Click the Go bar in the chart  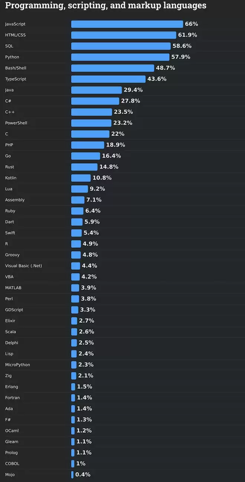tap(85, 156)
